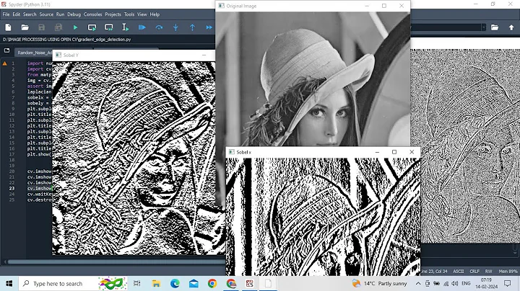This screenshot has height=291, width=520.
Task: Step into function debug icon
Action: coord(175,27)
